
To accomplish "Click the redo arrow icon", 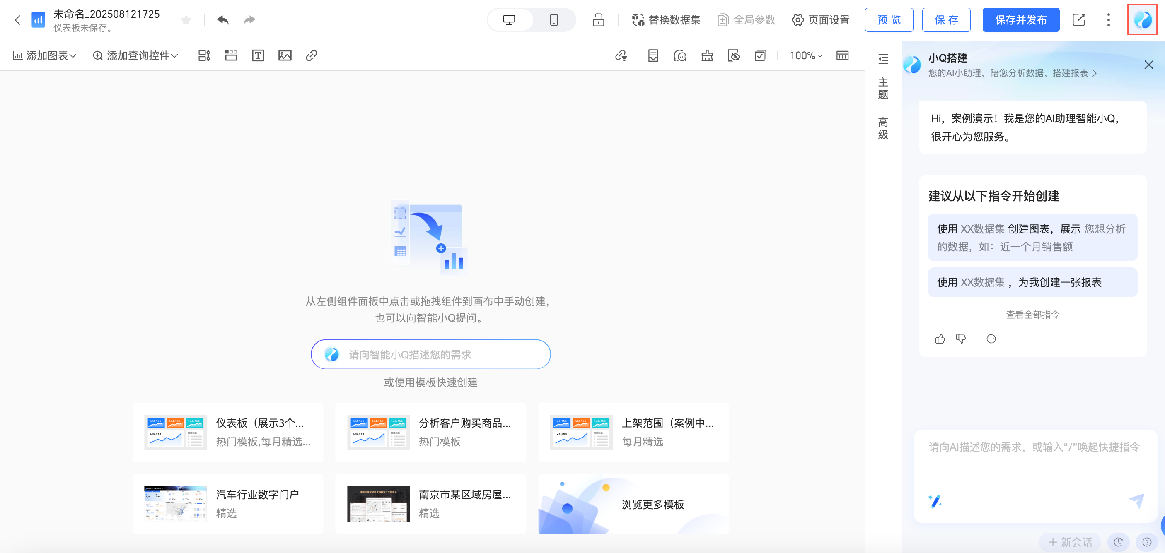I will tap(249, 20).
